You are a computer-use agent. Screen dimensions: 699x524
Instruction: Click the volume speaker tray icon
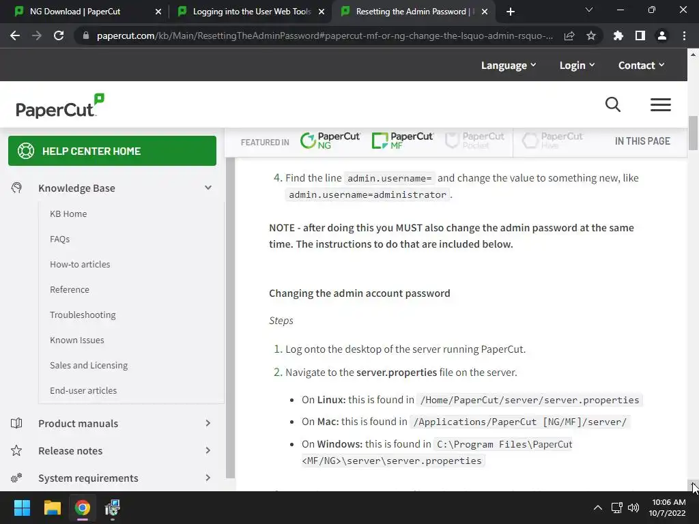pos(633,508)
